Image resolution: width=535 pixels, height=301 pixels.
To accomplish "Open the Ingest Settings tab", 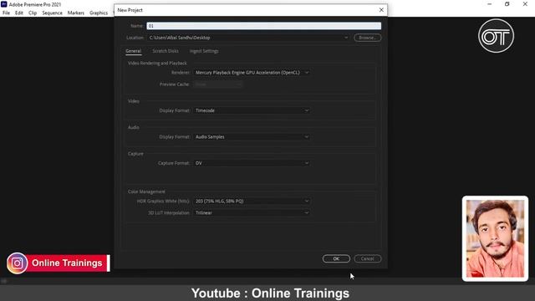I will point(204,51).
